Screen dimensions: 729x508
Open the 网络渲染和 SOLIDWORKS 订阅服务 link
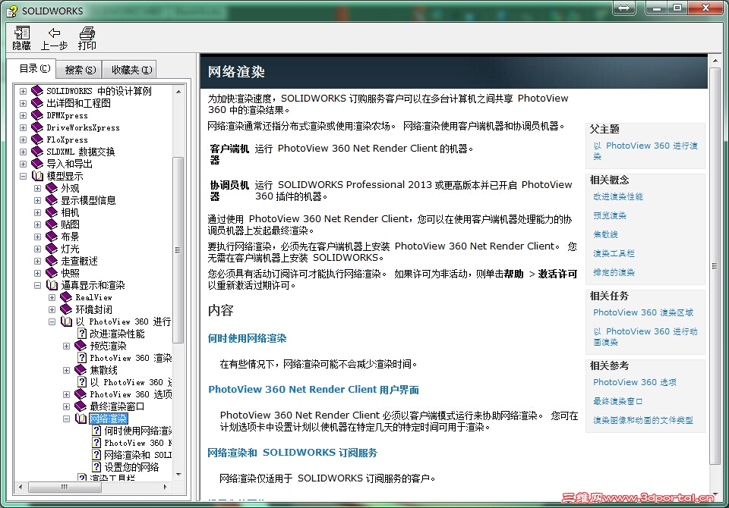[x=292, y=453]
